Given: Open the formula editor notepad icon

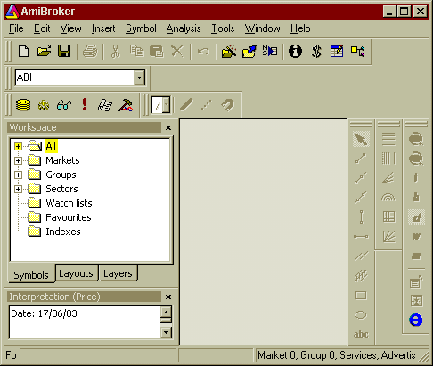Looking at the screenshot, I should pyautogui.click(x=105, y=105).
